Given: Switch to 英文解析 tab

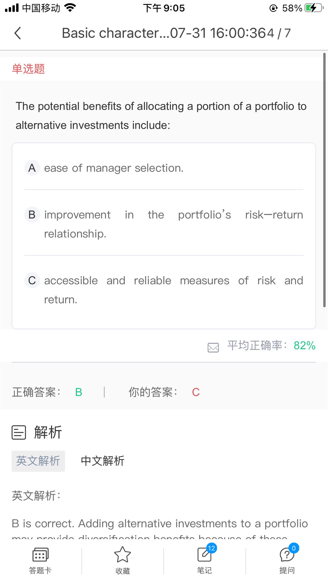Looking at the screenshot, I should [38, 461].
